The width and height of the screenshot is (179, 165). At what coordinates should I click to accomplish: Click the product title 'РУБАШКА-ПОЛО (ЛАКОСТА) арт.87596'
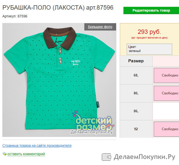point(58,7)
